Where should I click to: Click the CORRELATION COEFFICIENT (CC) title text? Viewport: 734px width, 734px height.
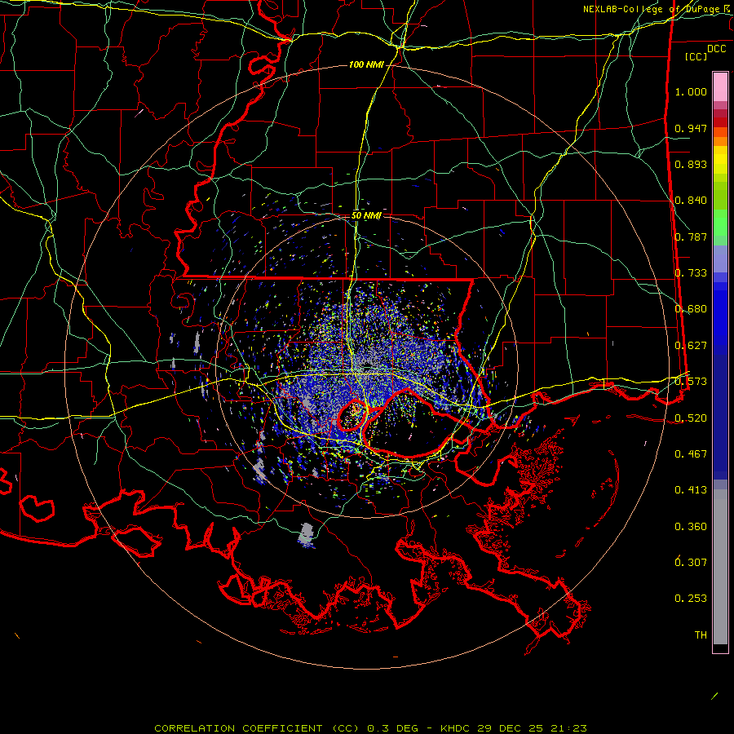coord(257,728)
